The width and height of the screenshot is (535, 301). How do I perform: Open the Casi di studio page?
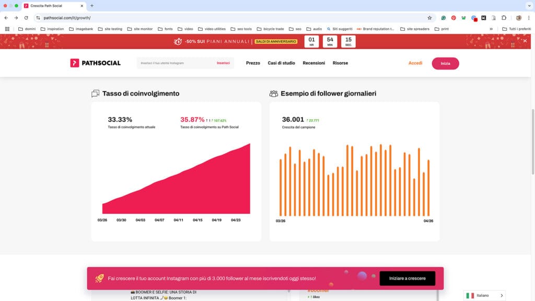point(281,63)
